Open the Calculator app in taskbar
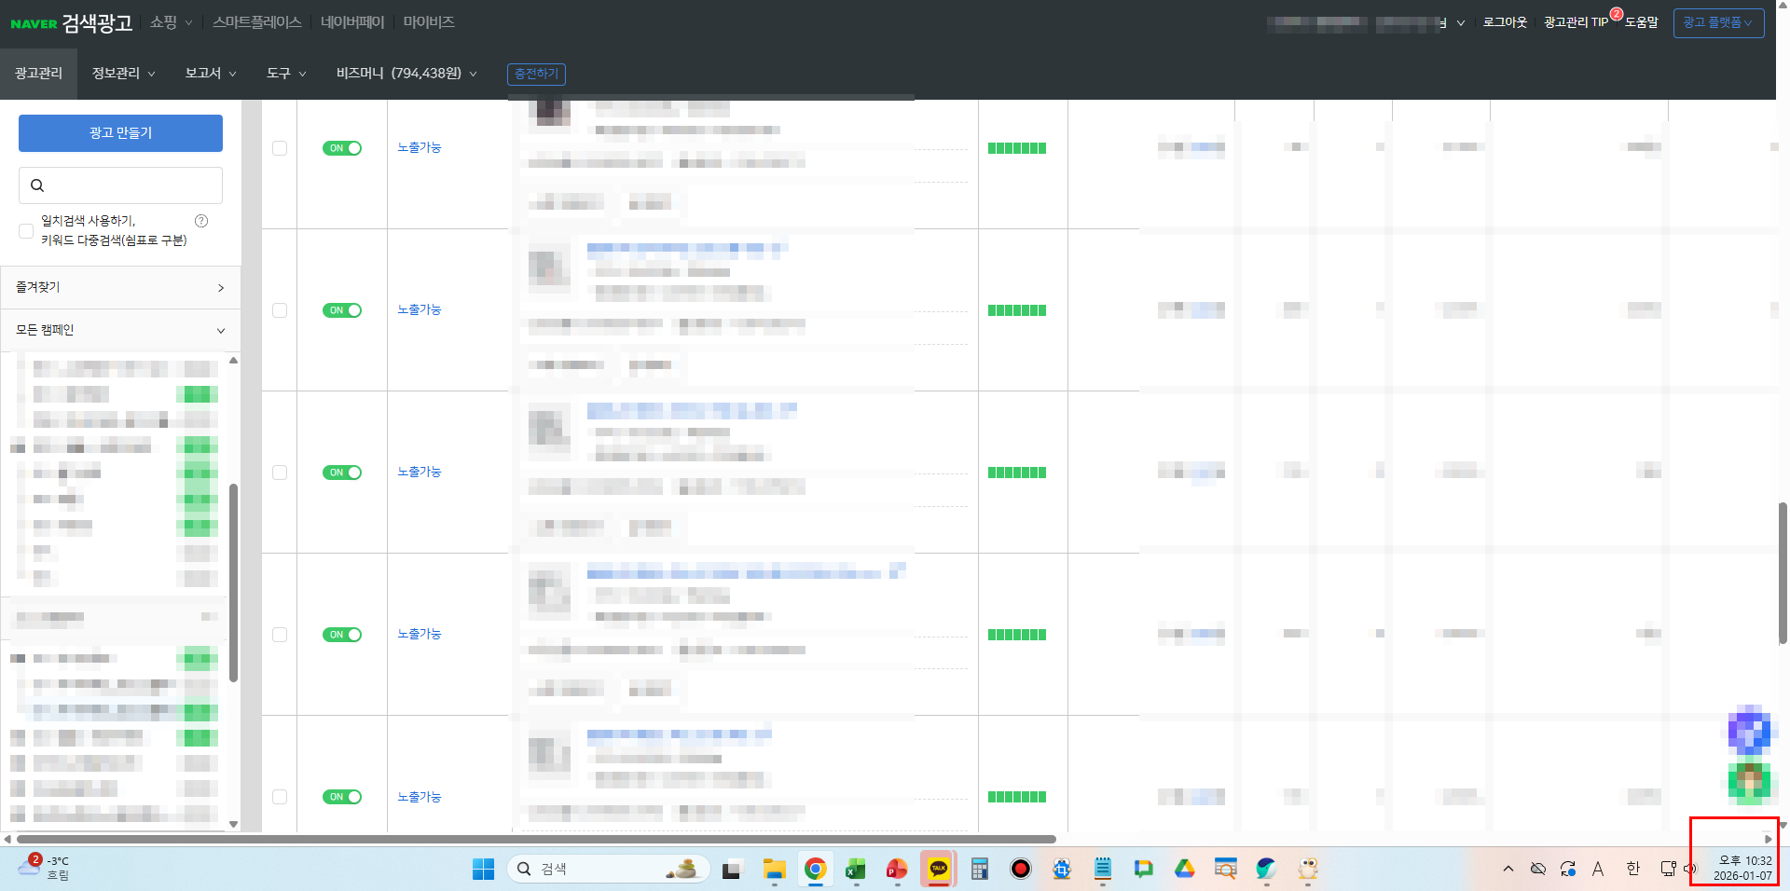 (979, 869)
